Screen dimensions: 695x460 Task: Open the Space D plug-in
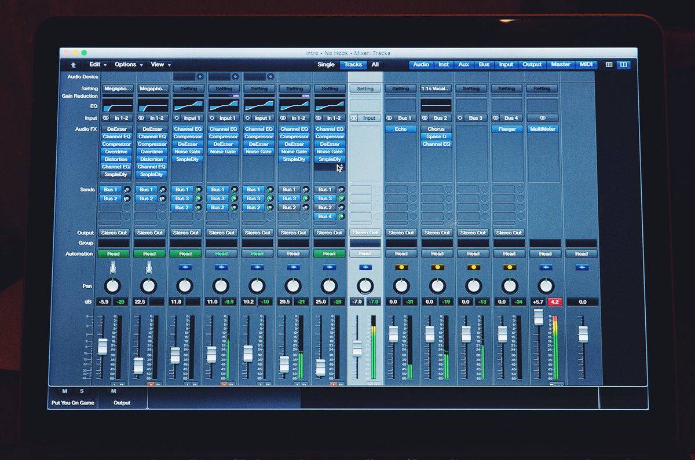tap(436, 137)
